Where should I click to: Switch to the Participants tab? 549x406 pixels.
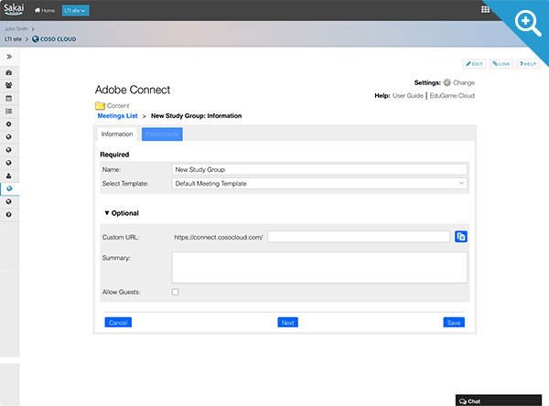(162, 134)
